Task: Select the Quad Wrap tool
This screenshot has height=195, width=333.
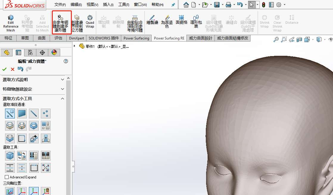Action: click(90, 22)
